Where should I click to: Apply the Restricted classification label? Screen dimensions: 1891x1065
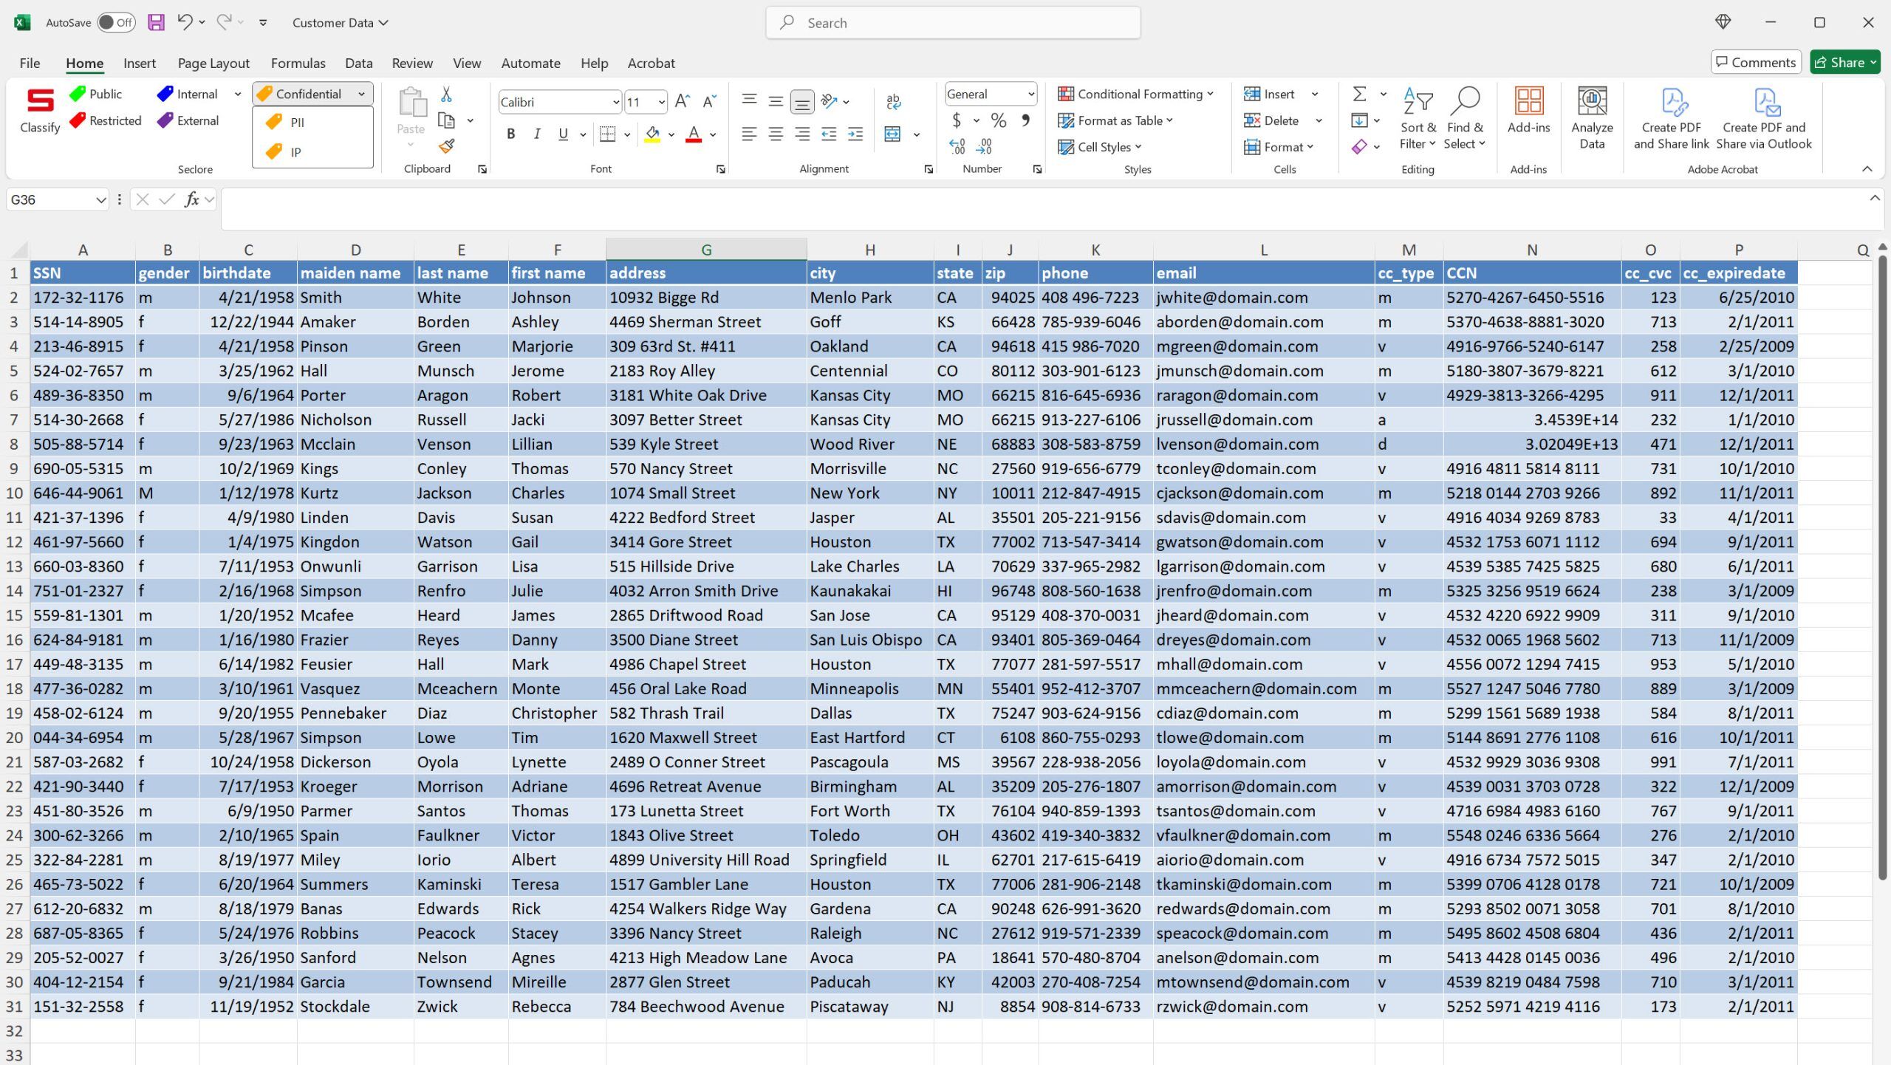(x=105, y=120)
